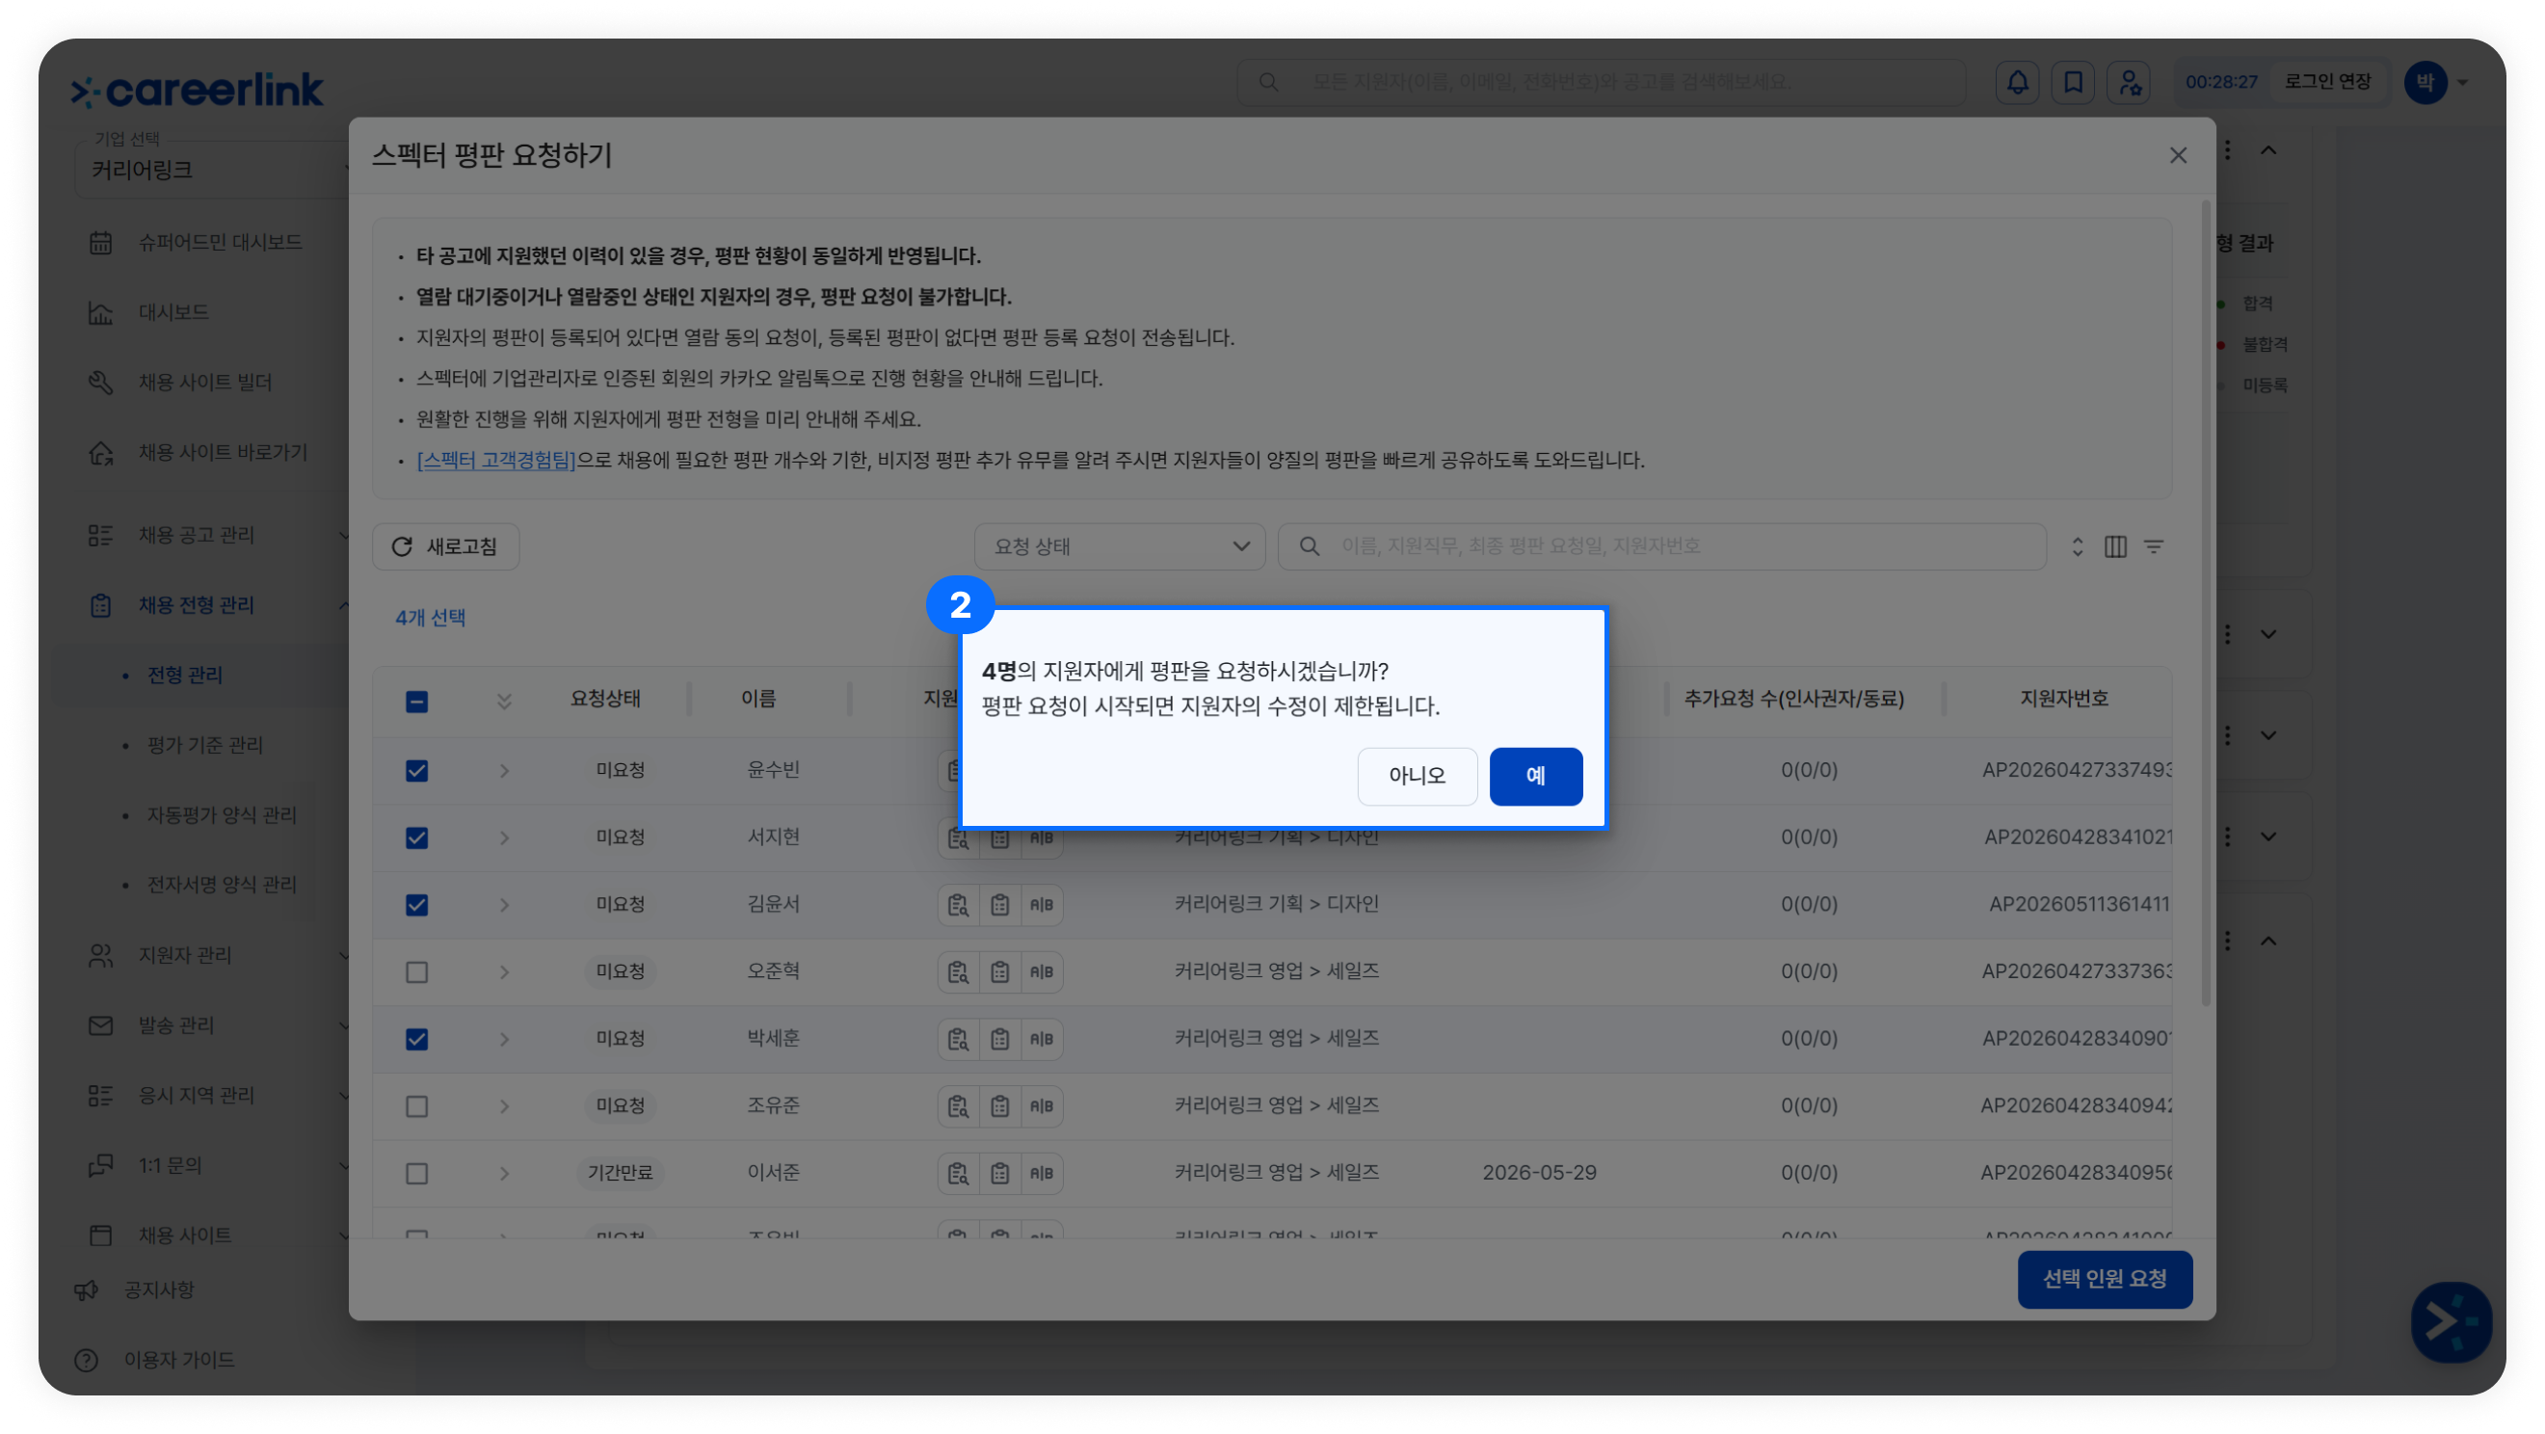Click the clipboard icon in 김윤서's row
This screenshot has width=2545, height=1434.
[x=1000, y=904]
